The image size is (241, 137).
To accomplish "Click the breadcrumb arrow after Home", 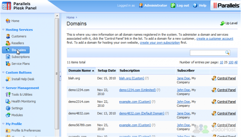I will tap(77, 17).
